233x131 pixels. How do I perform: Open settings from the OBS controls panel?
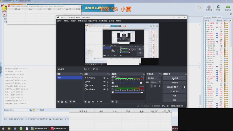(174, 96)
